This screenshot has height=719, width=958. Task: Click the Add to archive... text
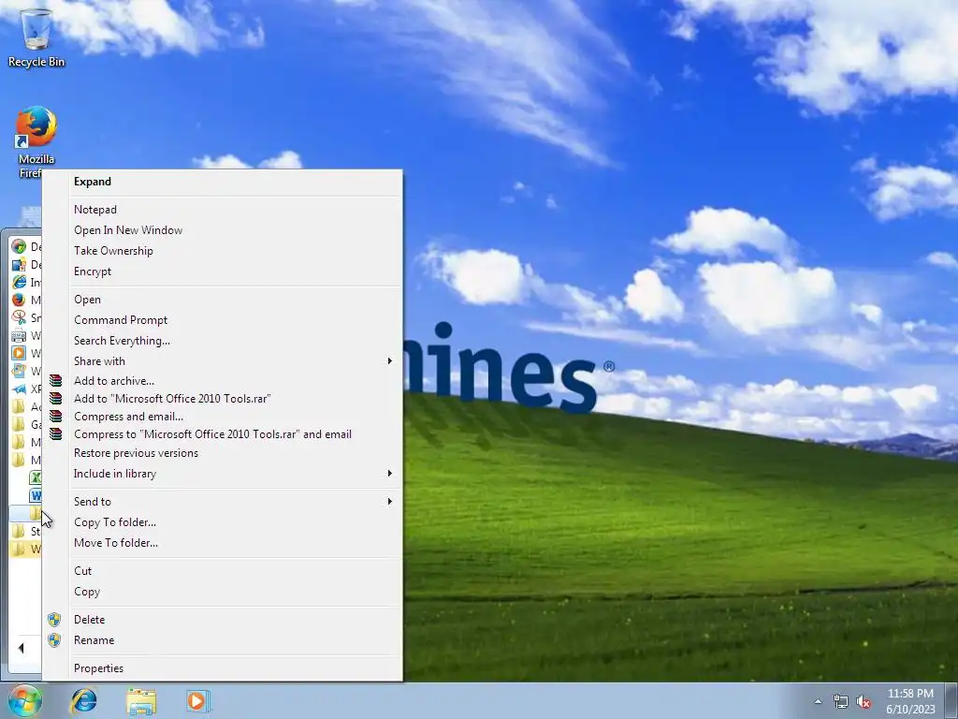point(113,381)
